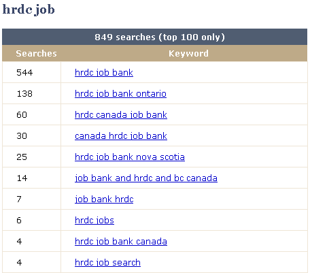Open the 'hrdc job bank' keyword link
Image resolution: width=310 pixels, height=273 pixels.
[104, 73]
